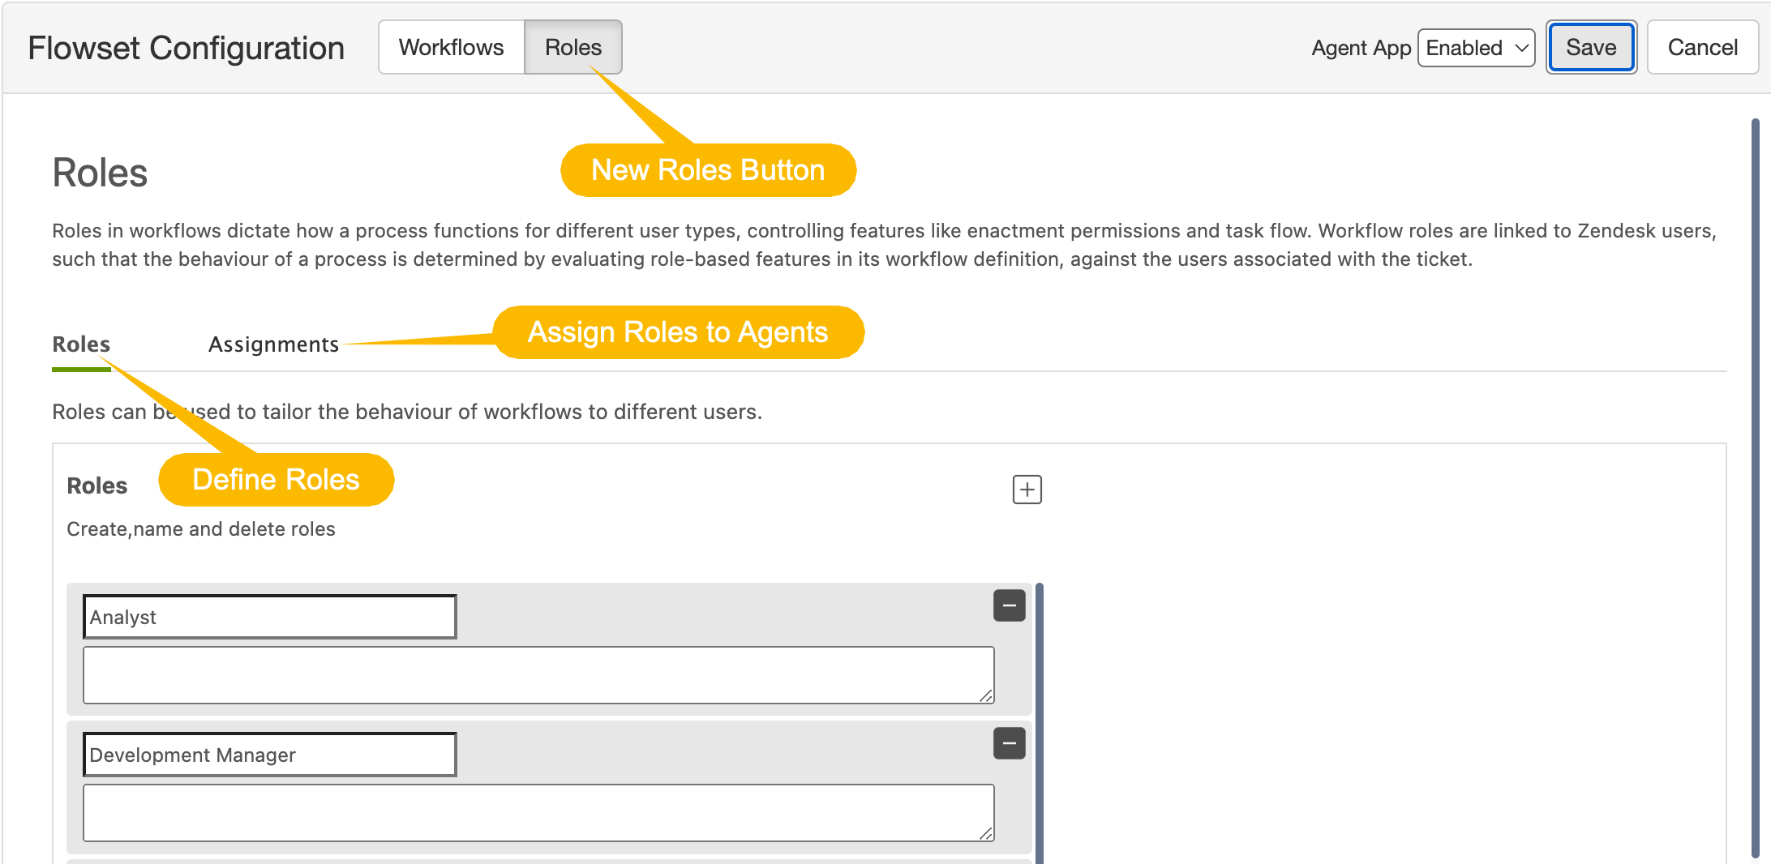Click the plus icon to add a role

pos(1027,490)
